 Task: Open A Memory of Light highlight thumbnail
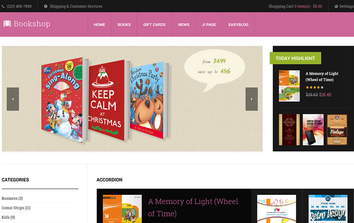(x=289, y=86)
